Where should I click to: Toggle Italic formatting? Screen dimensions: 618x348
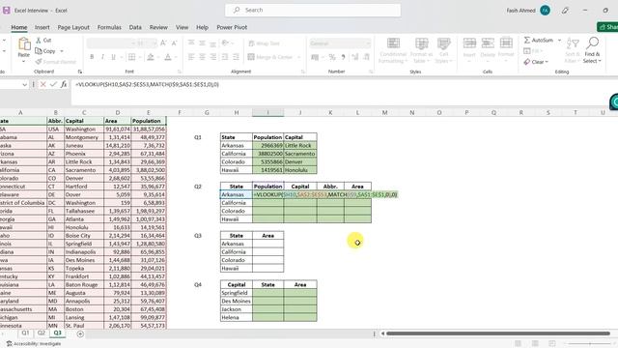[102, 57]
